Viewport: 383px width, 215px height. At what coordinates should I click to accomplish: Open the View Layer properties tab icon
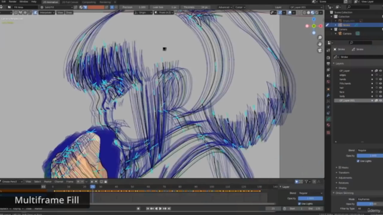(329, 70)
